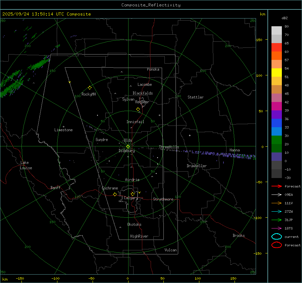The height and width of the screenshot is (283, 302).
Task: Click the Calgary city label
Action: point(131,198)
